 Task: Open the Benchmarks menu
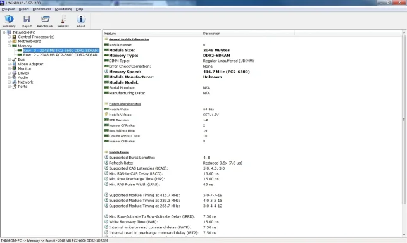point(42,9)
